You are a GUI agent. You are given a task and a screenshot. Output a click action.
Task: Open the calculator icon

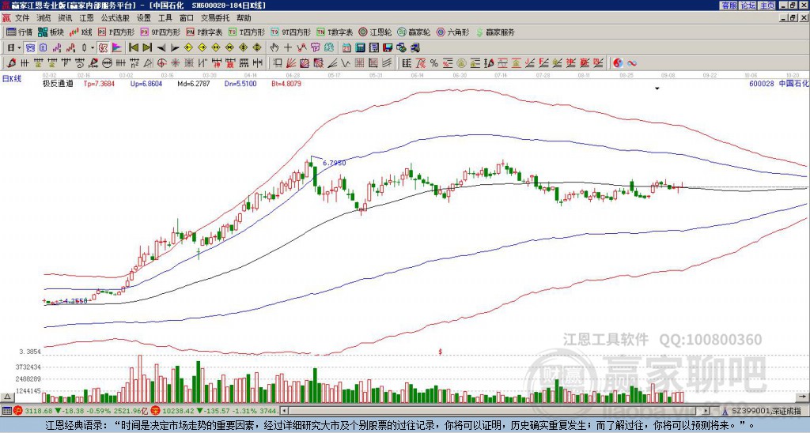(x=360, y=48)
